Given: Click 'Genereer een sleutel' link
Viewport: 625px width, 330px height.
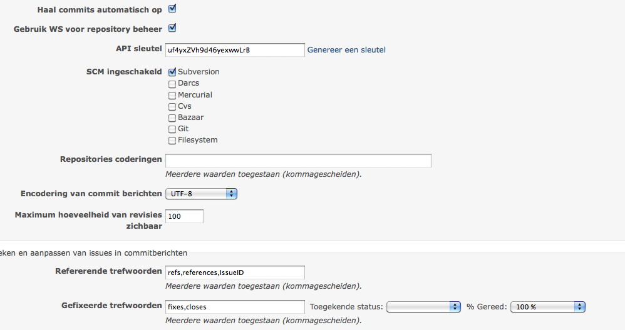Looking at the screenshot, I should [x=346, y=50].
